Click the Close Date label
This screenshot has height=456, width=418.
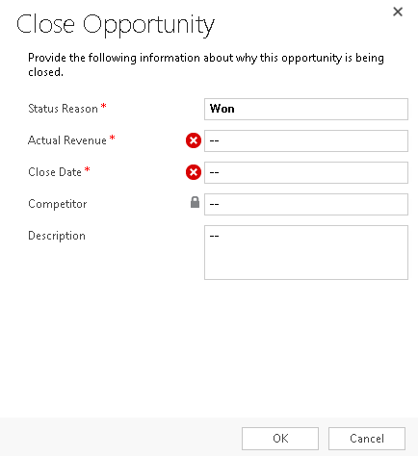pos(55,172)
